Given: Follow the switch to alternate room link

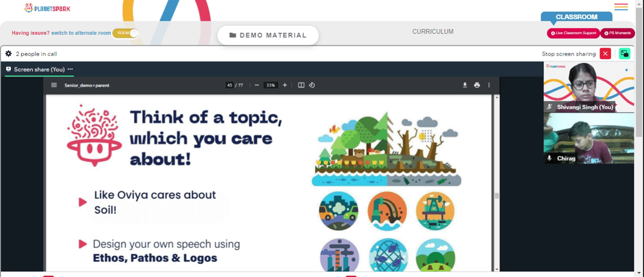Looking at the screenshot, I should tap(81, 33).
